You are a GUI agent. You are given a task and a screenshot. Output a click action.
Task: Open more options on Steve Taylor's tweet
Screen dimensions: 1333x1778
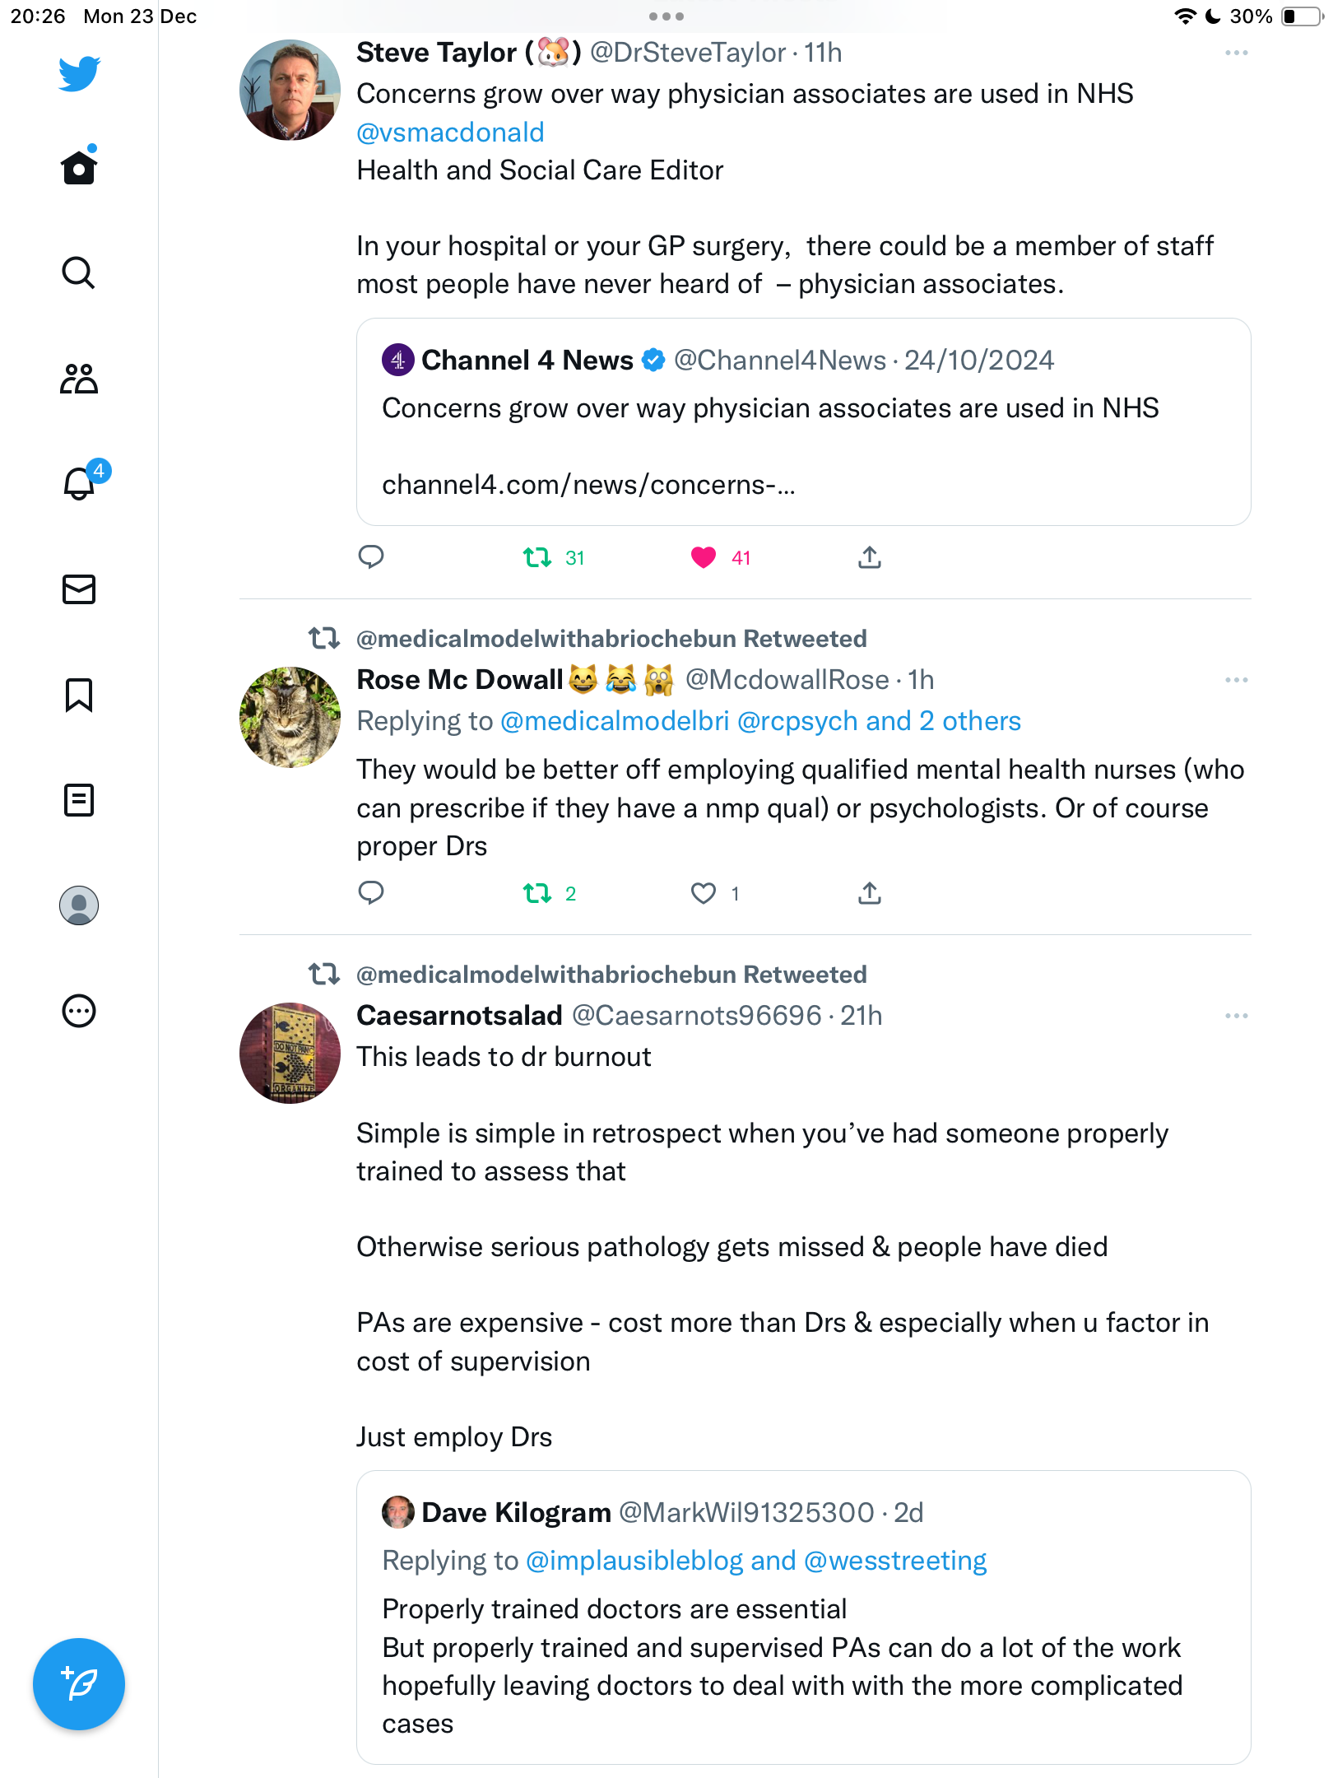coord(1237,53)
